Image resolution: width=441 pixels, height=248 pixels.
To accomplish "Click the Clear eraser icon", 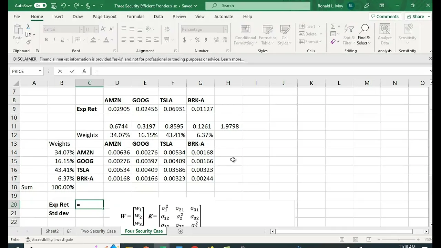I will (333, 42).
